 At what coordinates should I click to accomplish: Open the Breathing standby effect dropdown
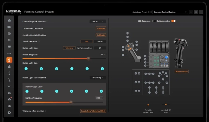pyautogui.click(x=98, y=78)
